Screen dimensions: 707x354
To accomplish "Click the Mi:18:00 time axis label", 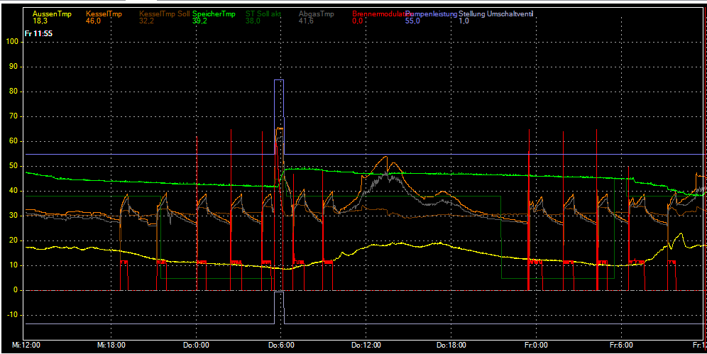I will pos(111,345).
